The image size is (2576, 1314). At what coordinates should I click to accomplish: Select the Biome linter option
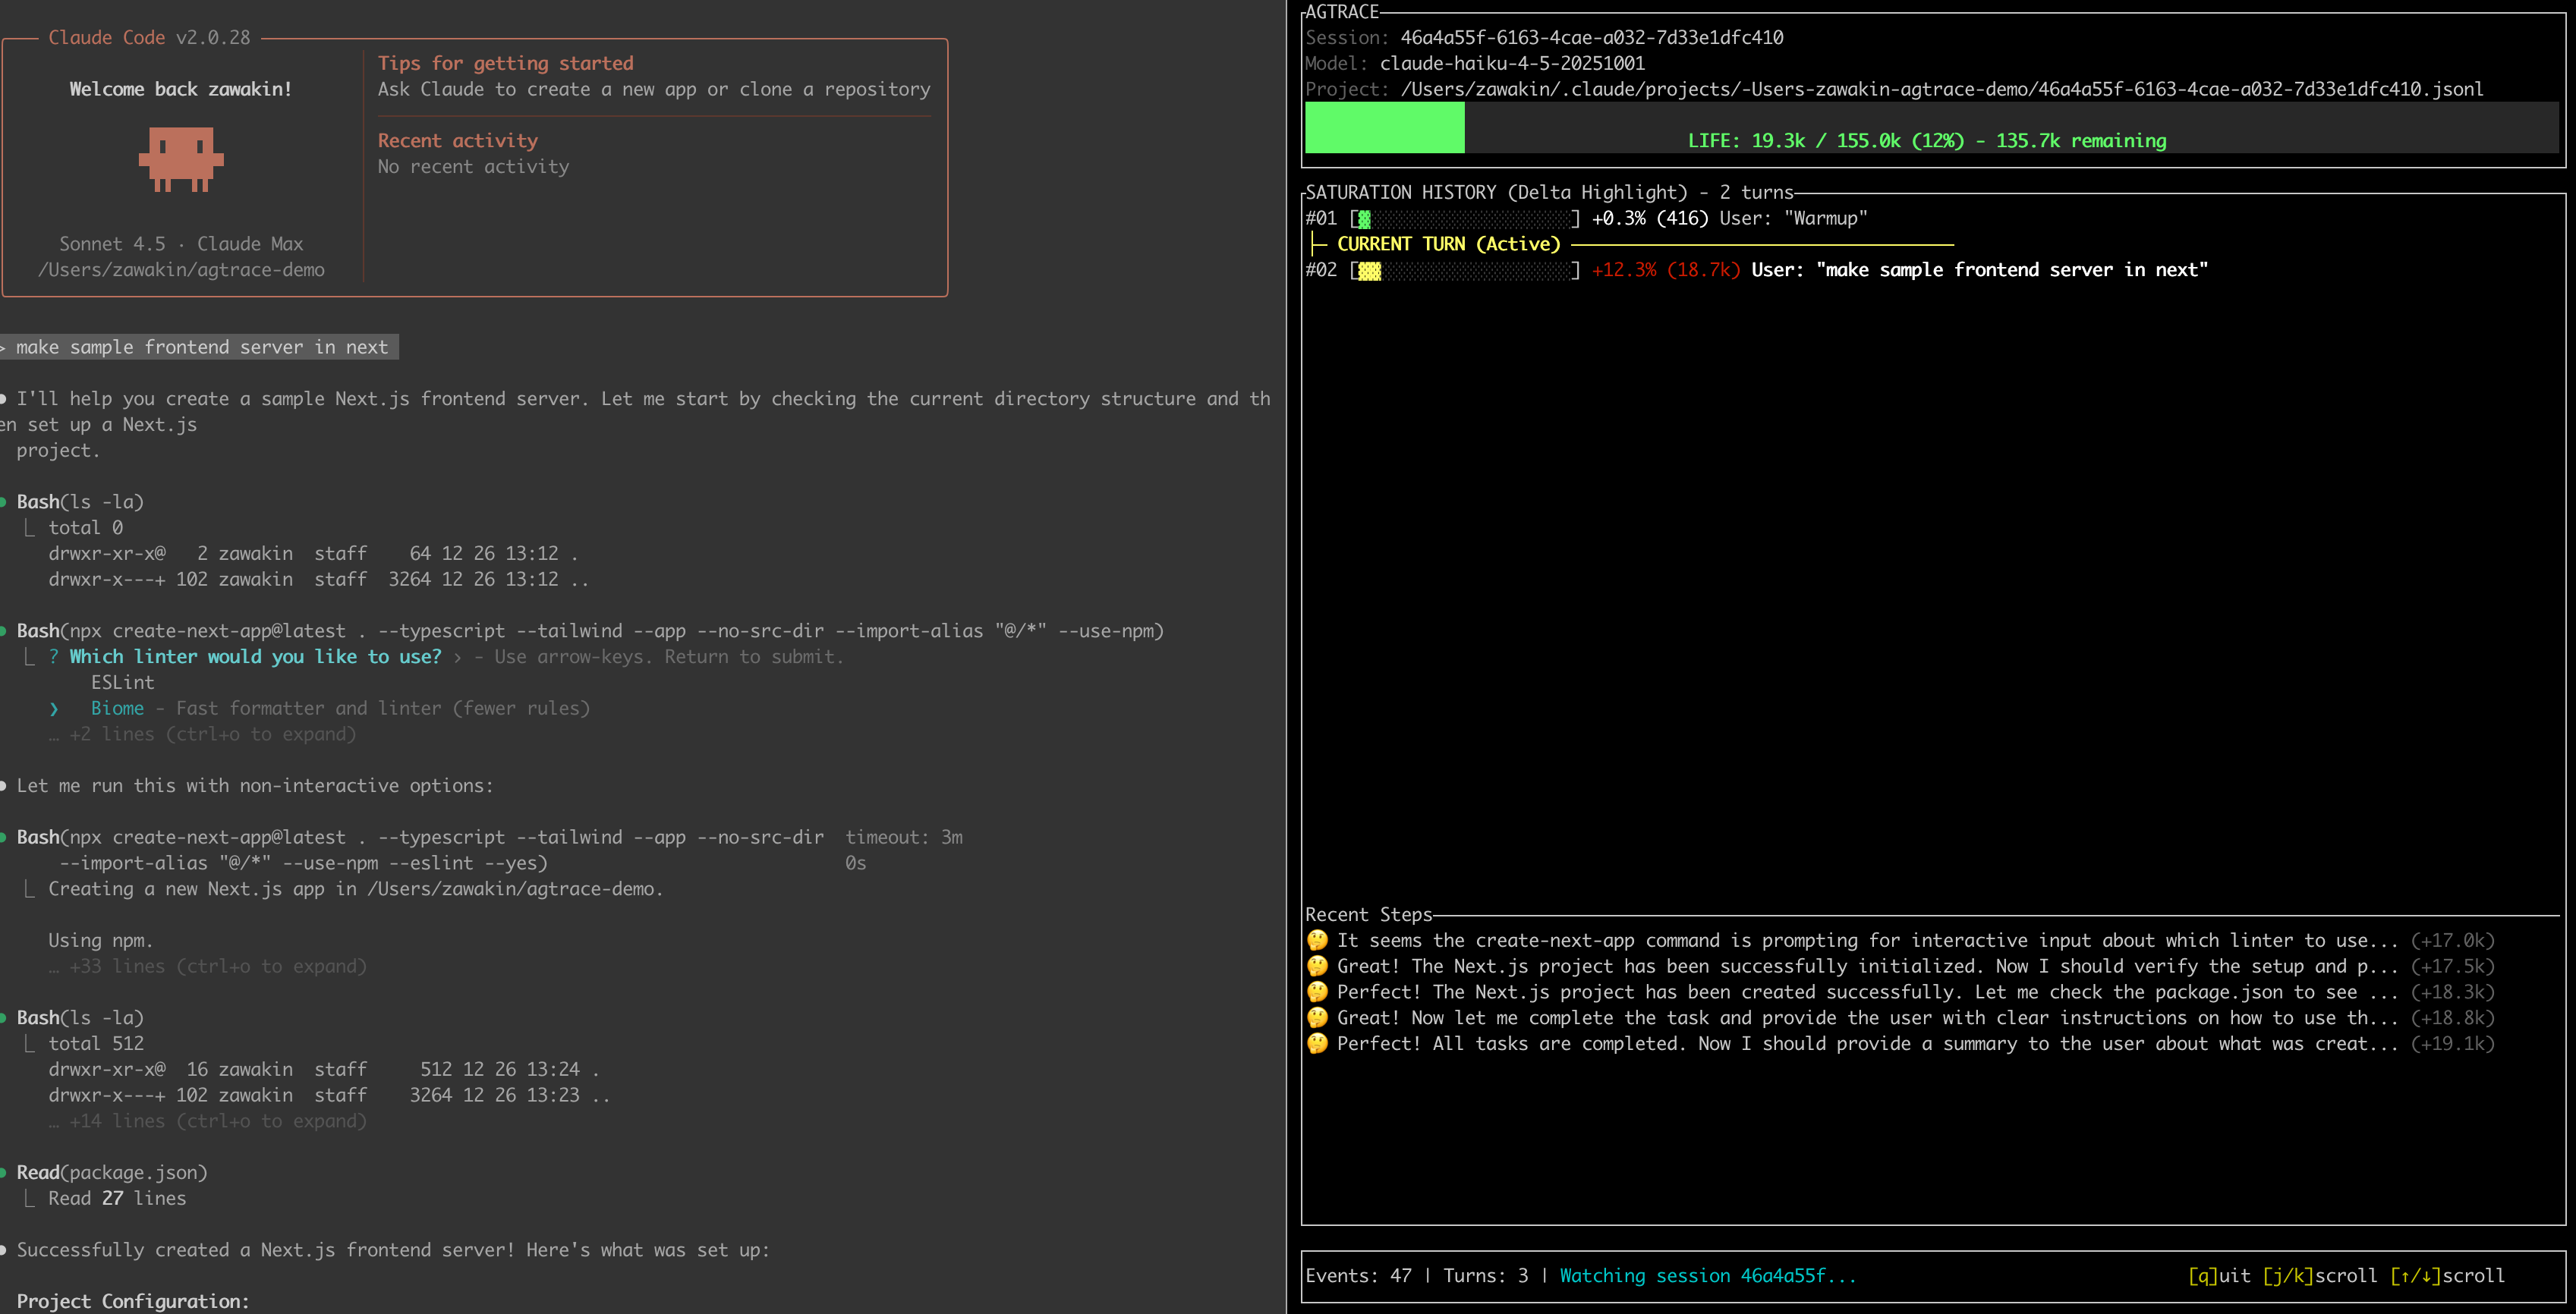coord(118,709)
